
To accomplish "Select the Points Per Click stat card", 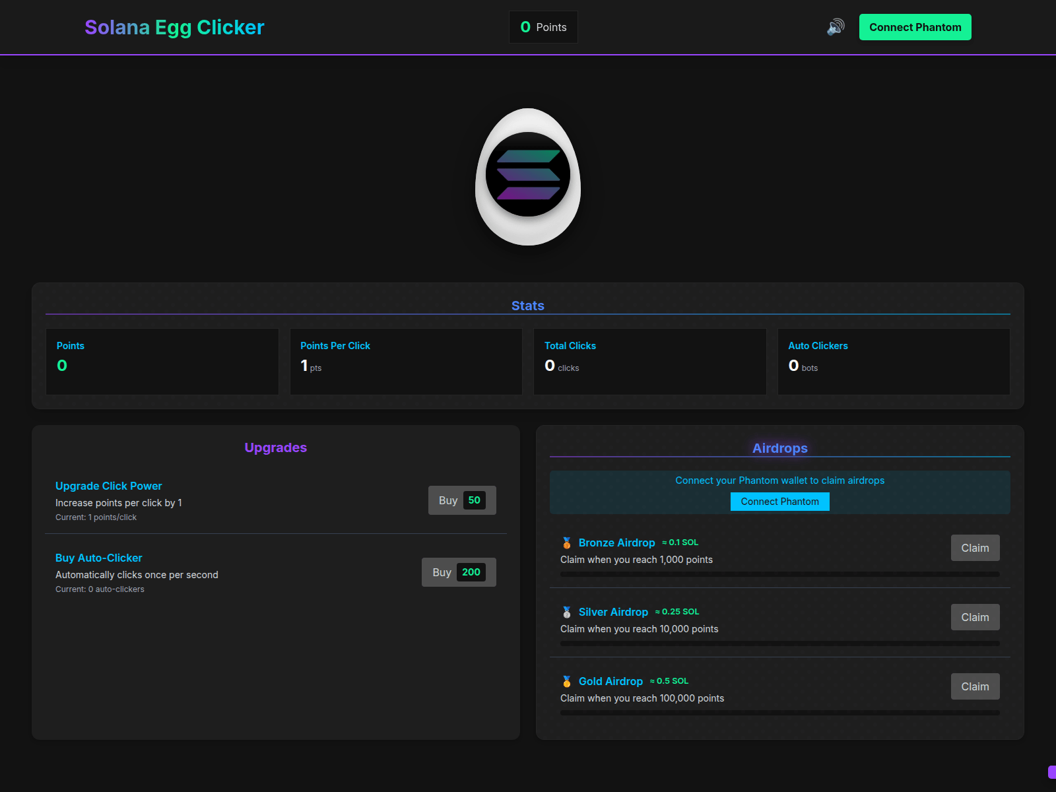I will pos(406,362).
